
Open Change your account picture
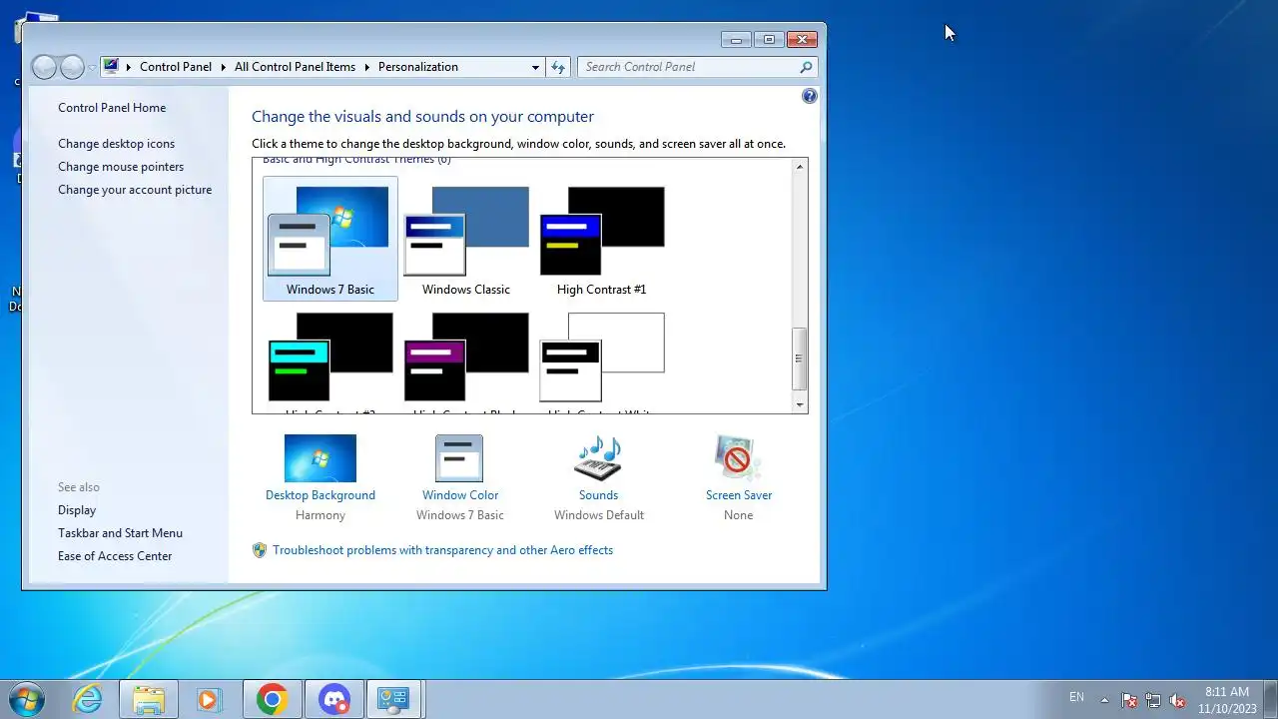[135, 190]
